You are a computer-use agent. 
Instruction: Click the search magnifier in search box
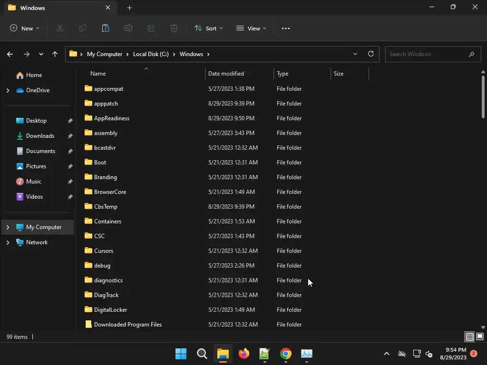pos(471,54)
